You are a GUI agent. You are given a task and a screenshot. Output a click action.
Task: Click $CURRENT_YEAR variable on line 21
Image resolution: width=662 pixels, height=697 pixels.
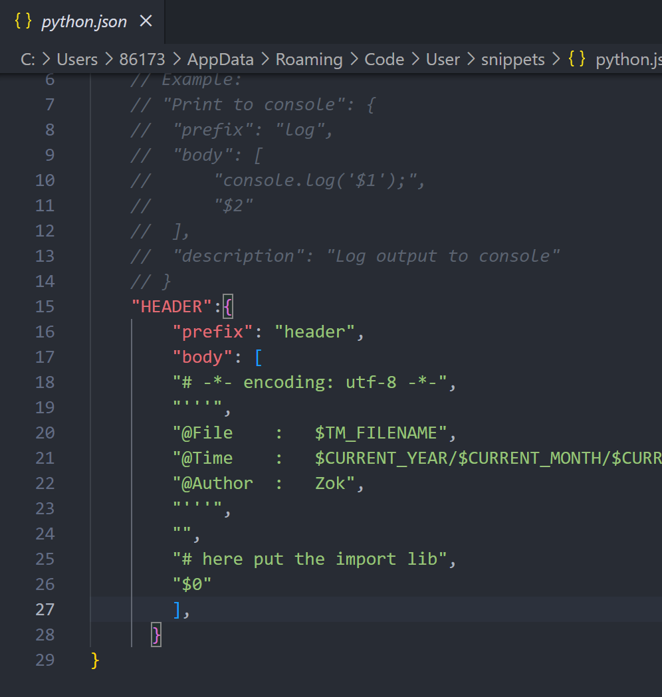381,458
